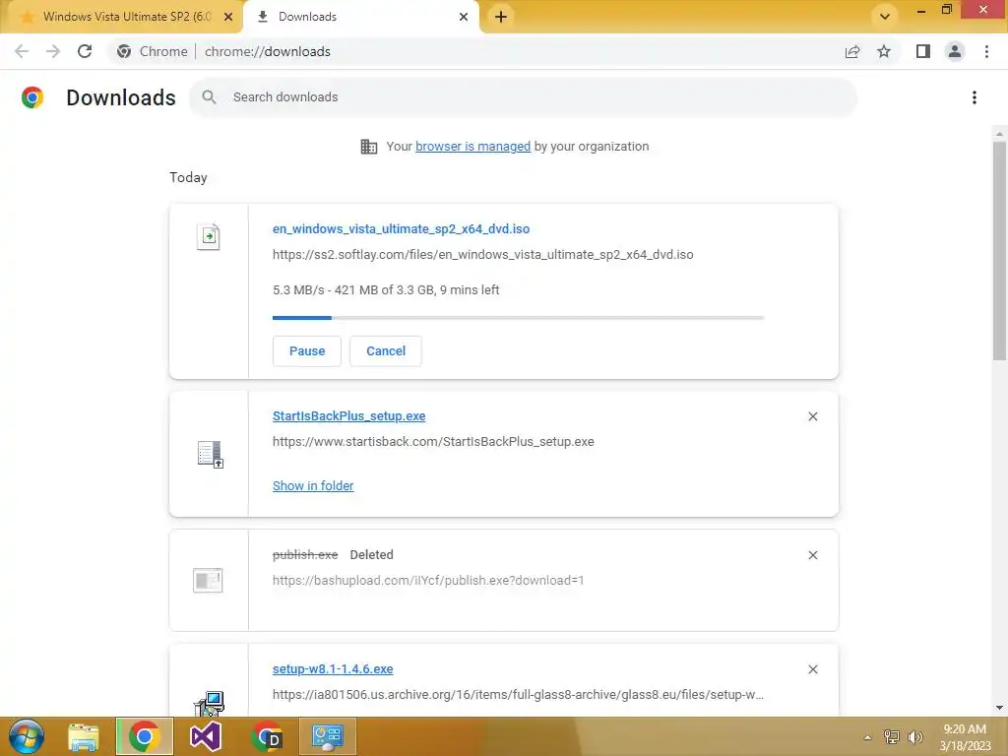Open the taskbar clock showing 9:20 AM
This screenshot has width=1008, height=756.
[x=965, y=737]
